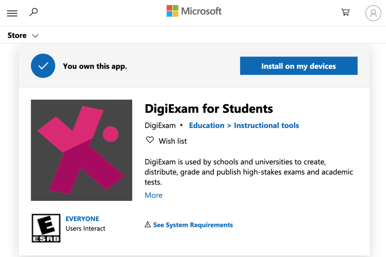Click the Wish list label
This screenshot has width=386, height=257.
pos(173,141)
